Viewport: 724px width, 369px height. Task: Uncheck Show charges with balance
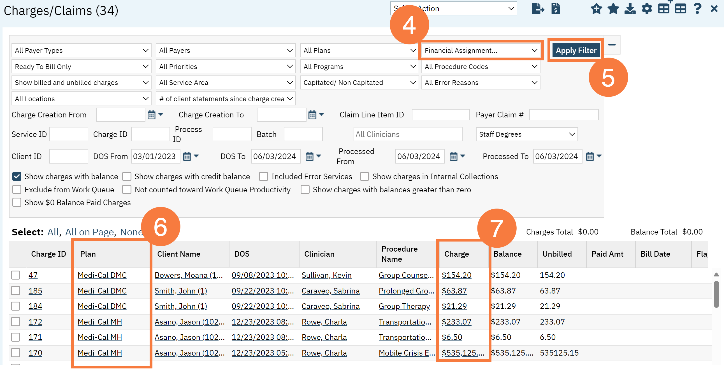(x=17, y=176)
